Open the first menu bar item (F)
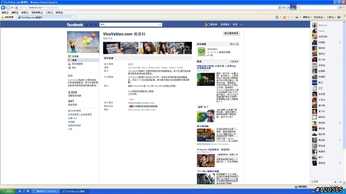This screenshot has width=346, height=194. tap(5, 12)
